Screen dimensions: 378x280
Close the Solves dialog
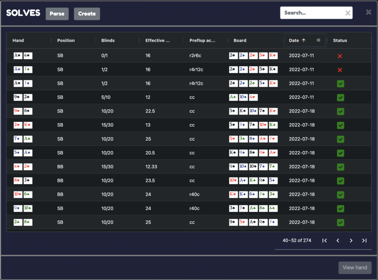[x=369, y=12]
